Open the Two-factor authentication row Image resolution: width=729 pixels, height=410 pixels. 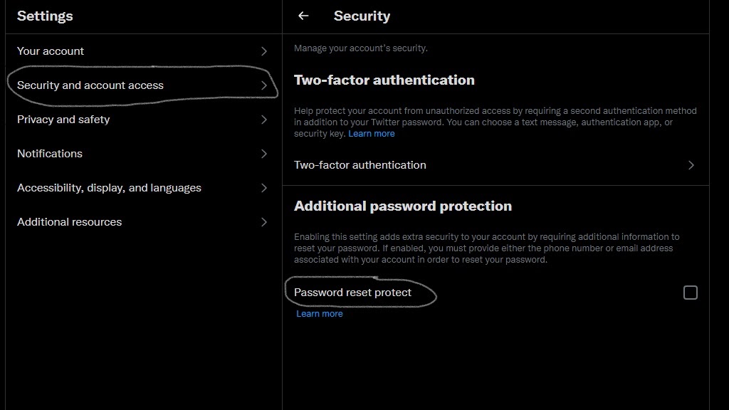coord(495,165)
